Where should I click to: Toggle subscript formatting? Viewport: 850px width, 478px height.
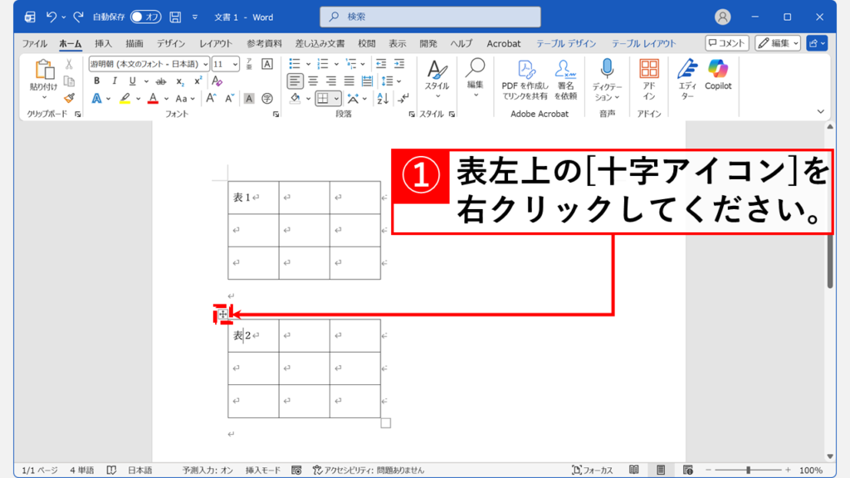pos(180,82)
